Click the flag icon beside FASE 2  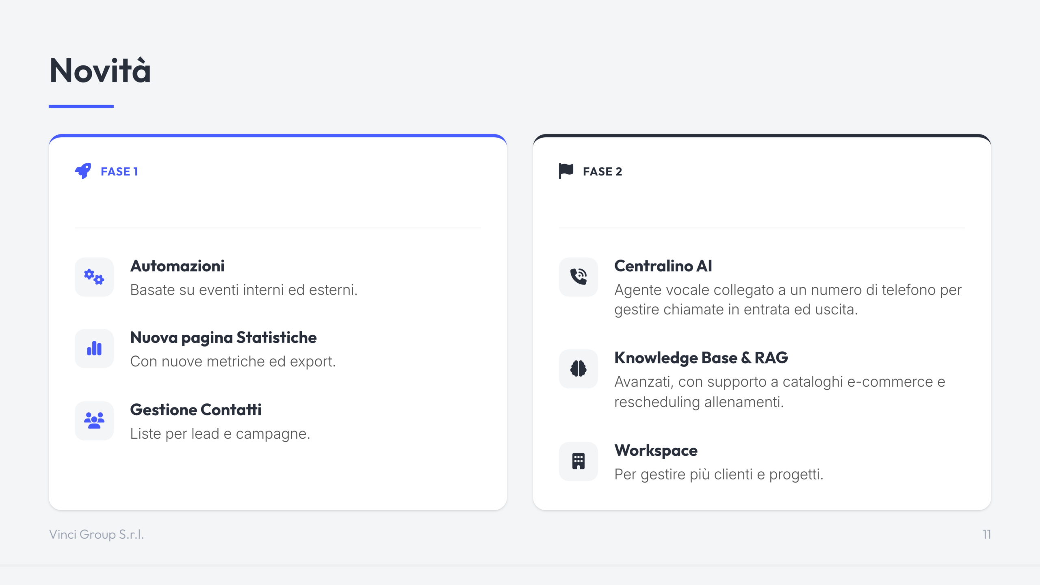pyautogui.click(x=565, y=171)
